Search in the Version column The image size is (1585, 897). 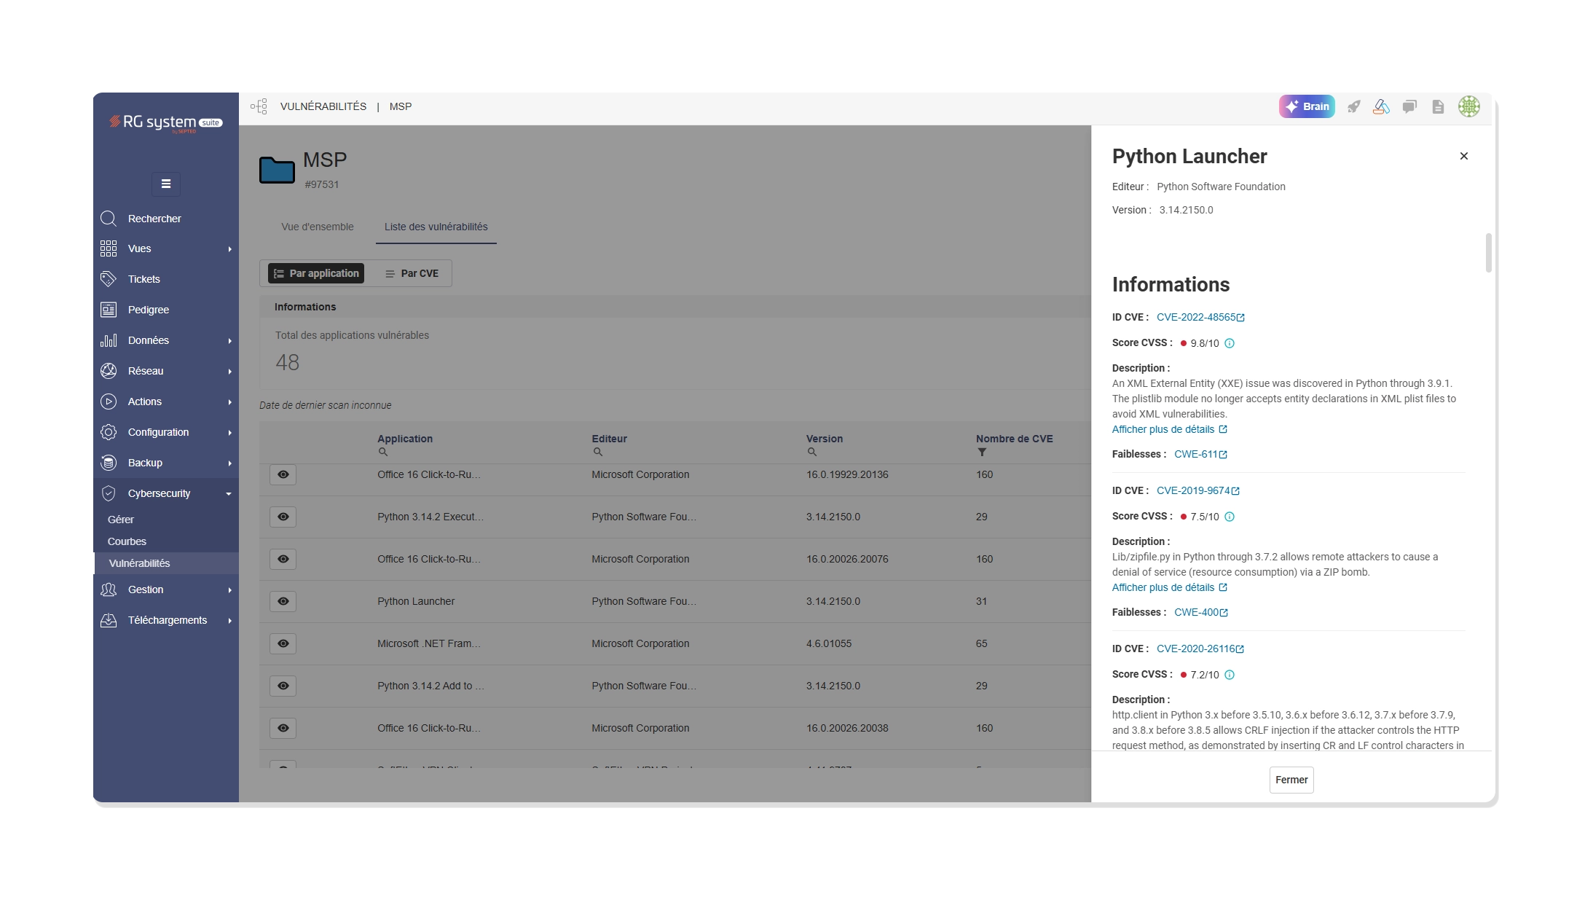[811, 453]
